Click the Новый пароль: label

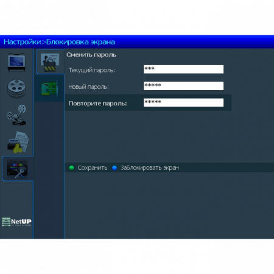pyautogui.click(x=88, y=87)
